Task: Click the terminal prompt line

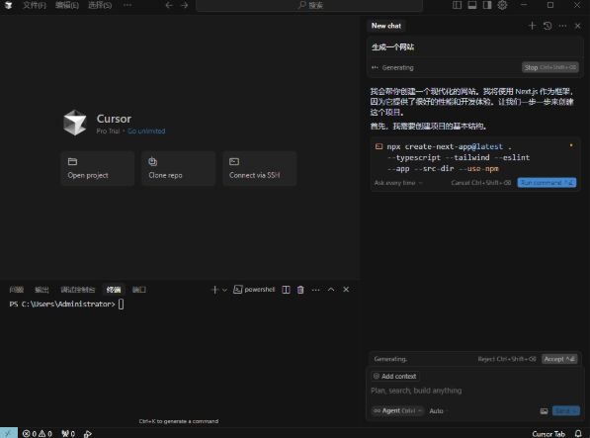Action: pyautogui.click(x=66, y=304)
